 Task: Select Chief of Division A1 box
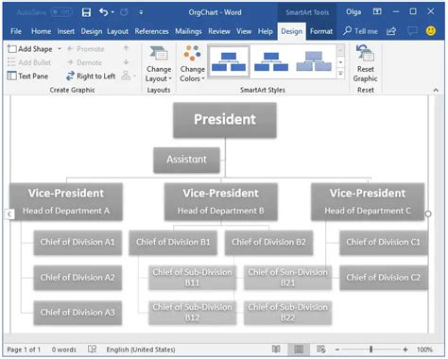coord(78,243)
